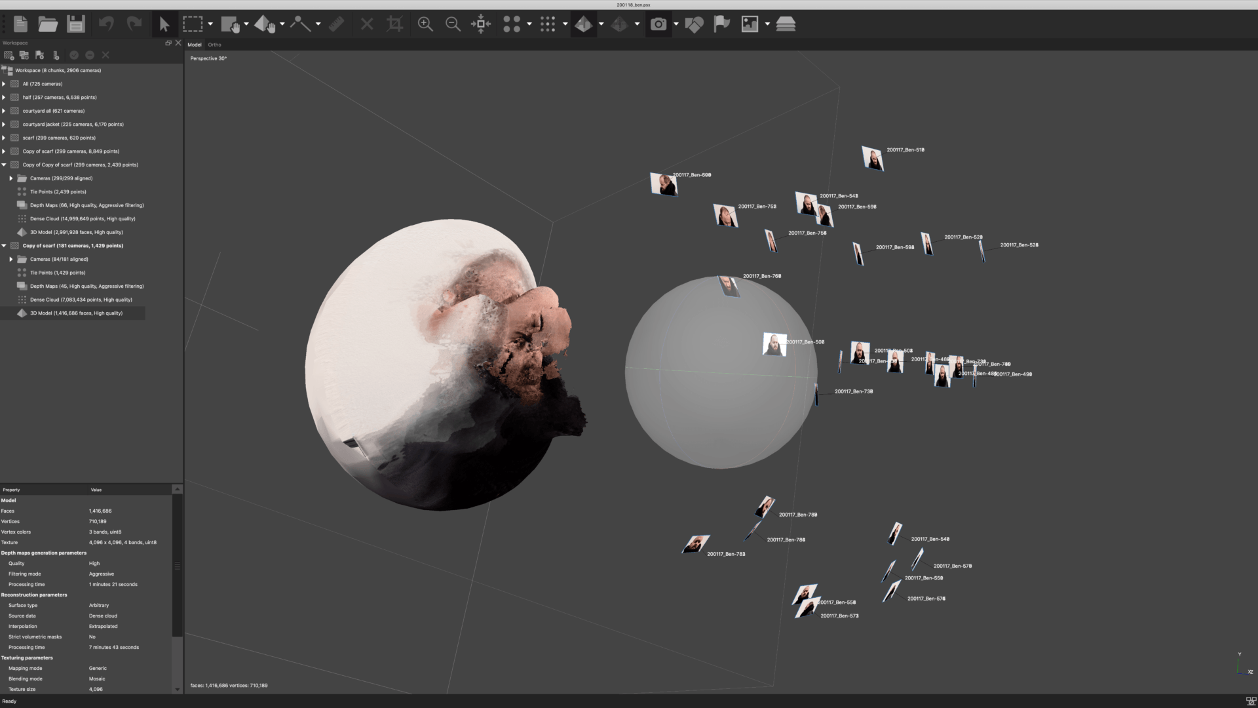Switch to the Model tab

[195, 45]
